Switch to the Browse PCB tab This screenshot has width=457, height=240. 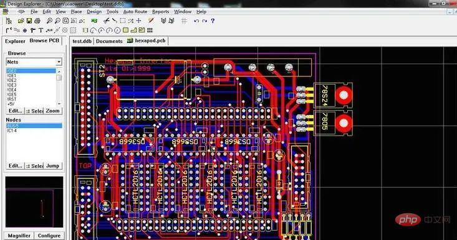pyautogui.click(x=44, y=40)
